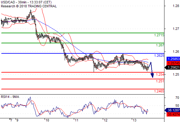Viewport: 180px width, 122px height.
Task: Click the 35.4274 RSI moving average tag
Action: 173,114
